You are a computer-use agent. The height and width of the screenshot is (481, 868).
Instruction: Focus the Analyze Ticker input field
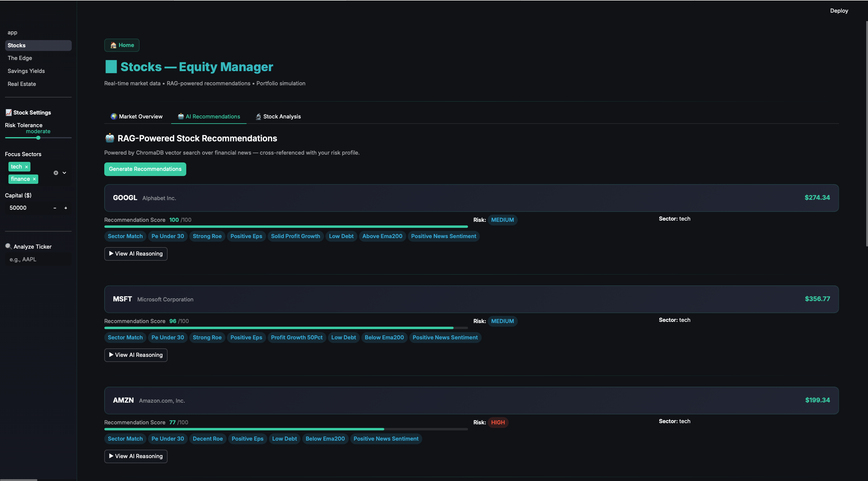coord(38,259)
